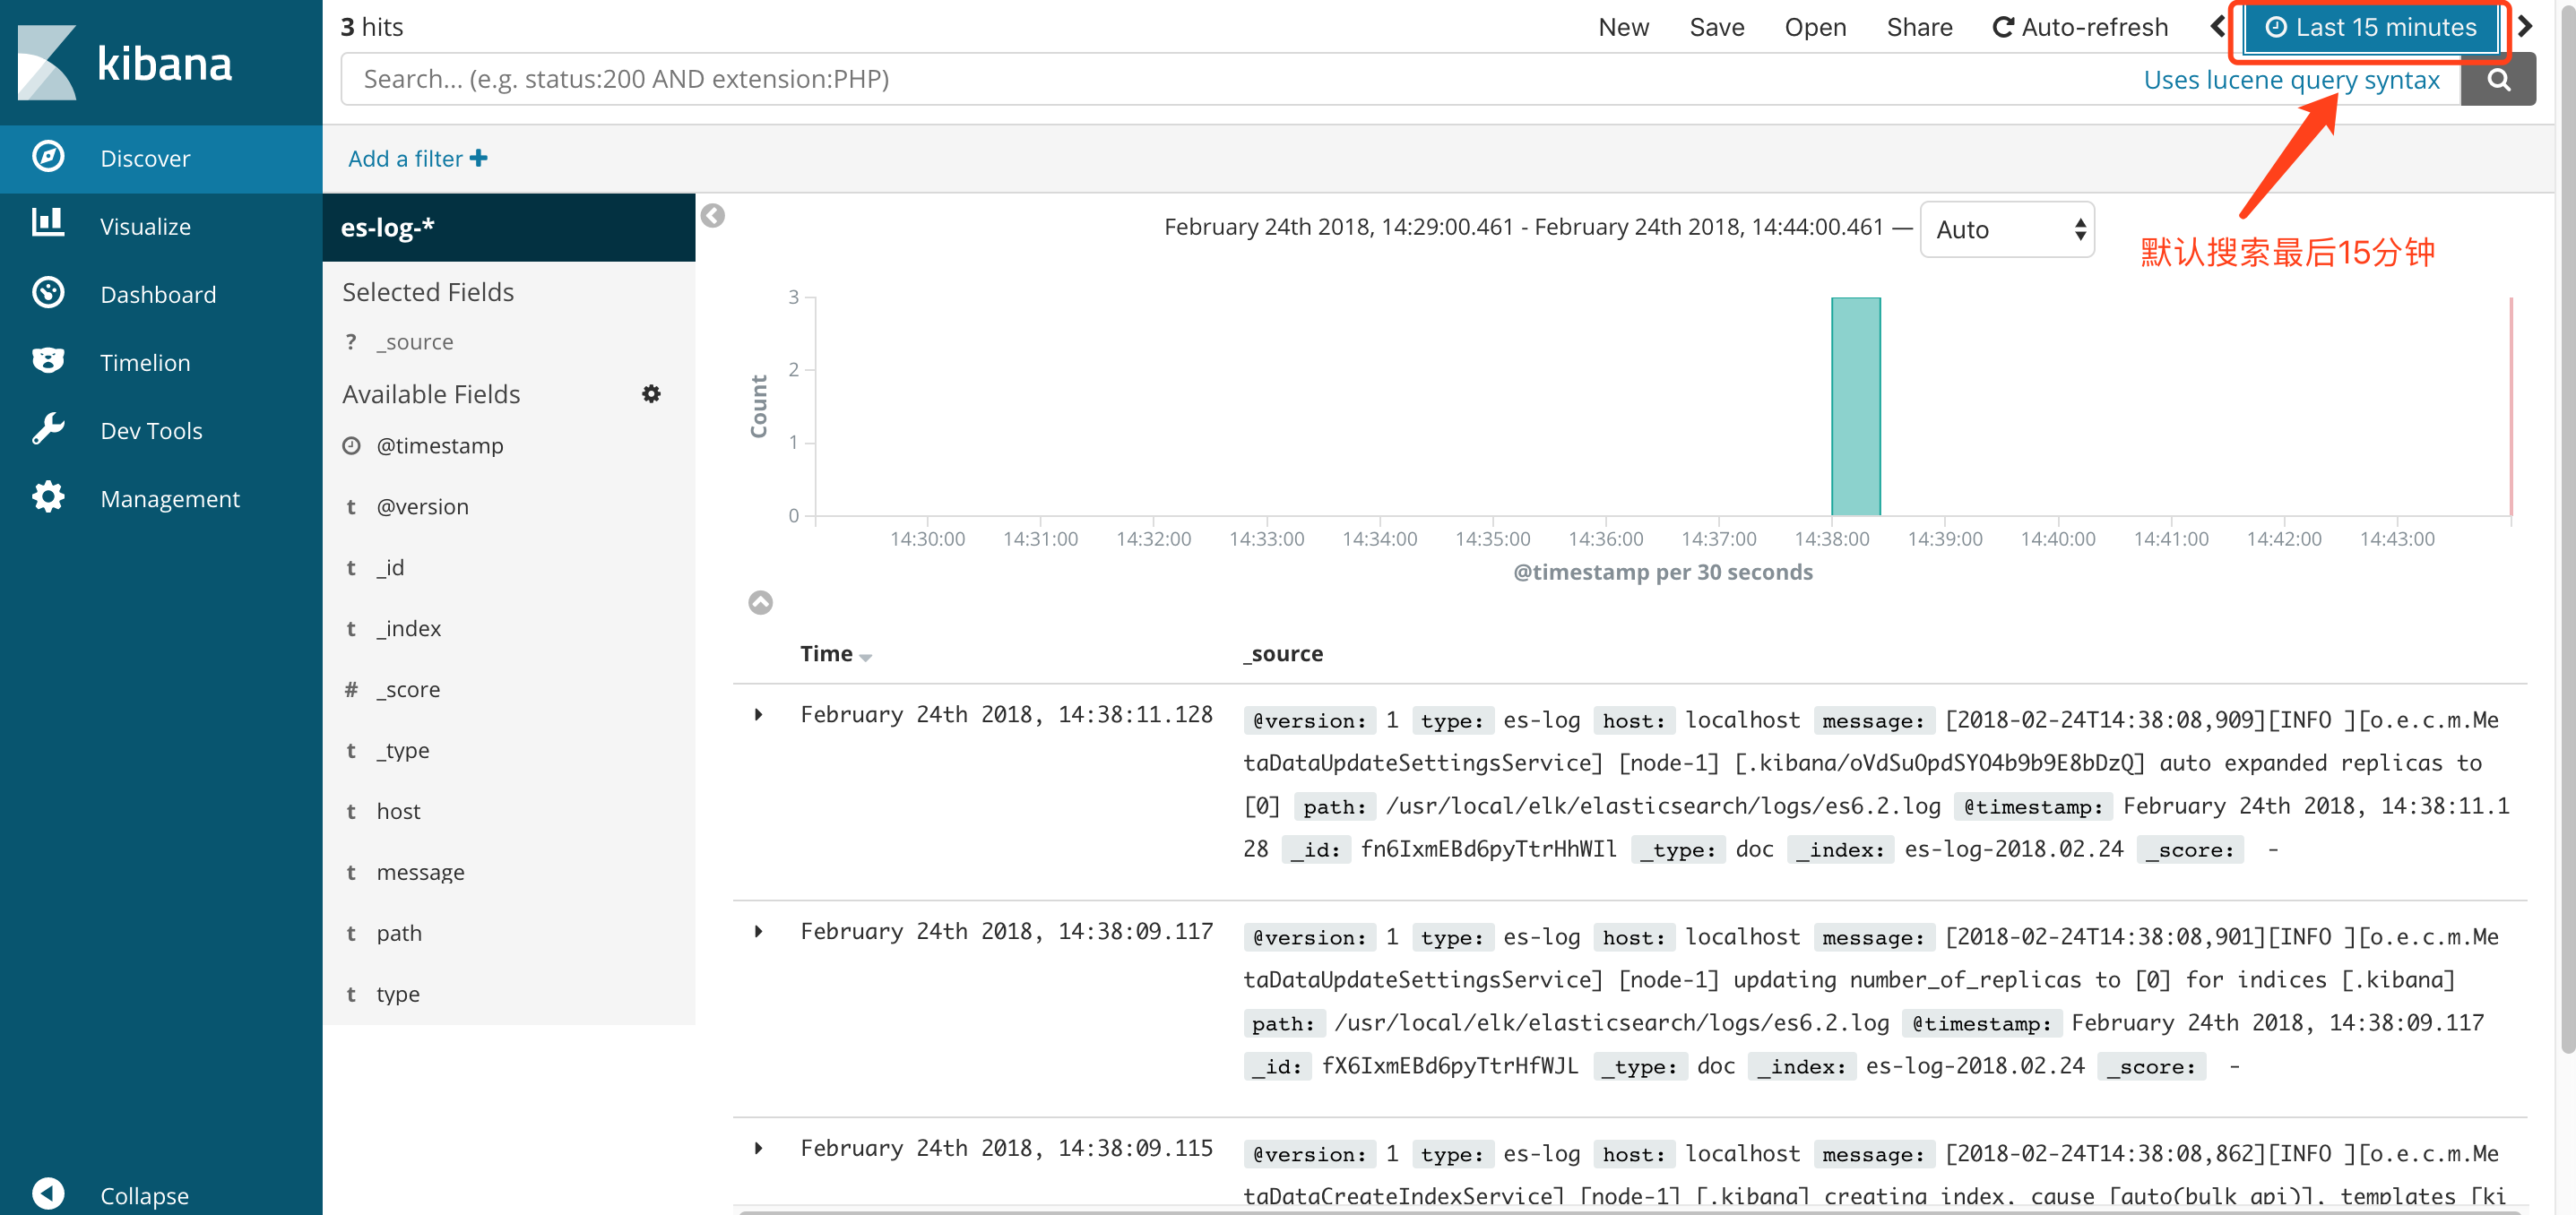Click the Timelion label in sidebar
The image size is (2576, 1215).
tap(145, 362)
